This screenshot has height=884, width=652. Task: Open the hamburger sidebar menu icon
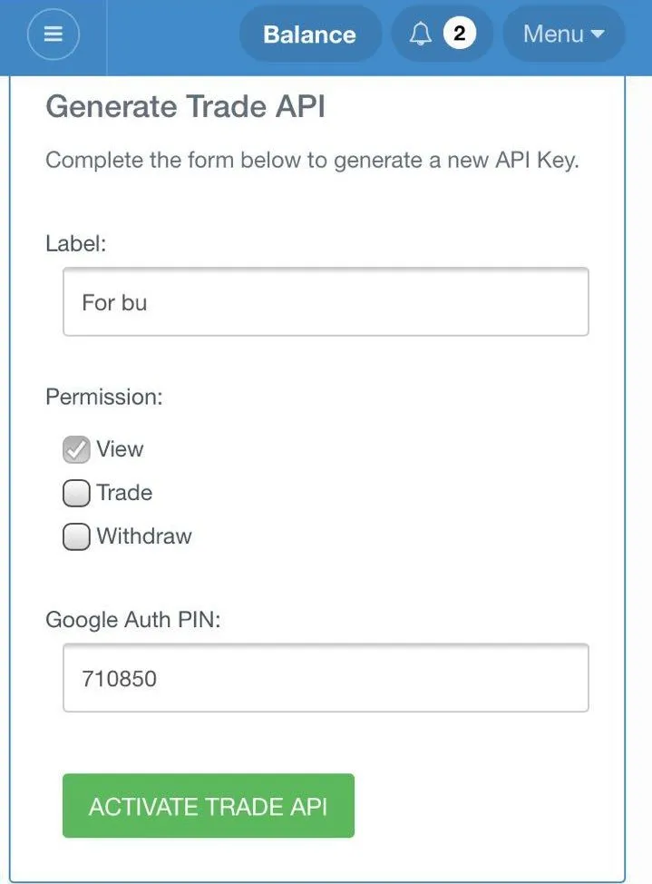[x=53, y=34]
